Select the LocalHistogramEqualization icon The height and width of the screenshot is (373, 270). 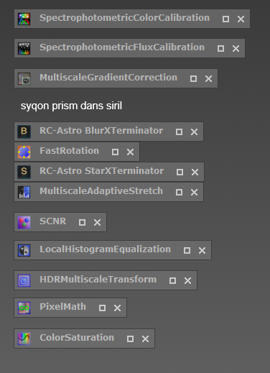pos(24,250)
